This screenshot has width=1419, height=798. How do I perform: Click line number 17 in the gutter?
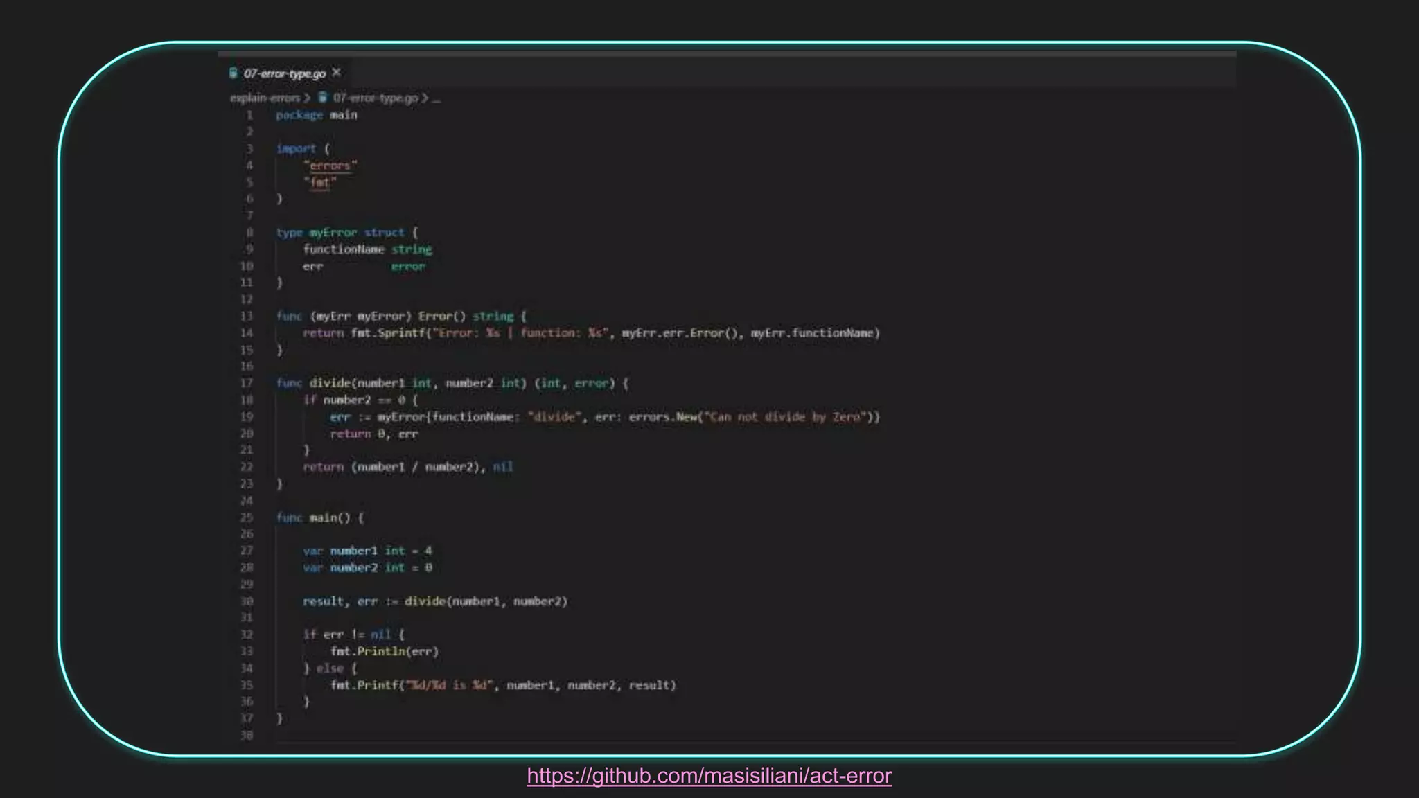[247, 383]
